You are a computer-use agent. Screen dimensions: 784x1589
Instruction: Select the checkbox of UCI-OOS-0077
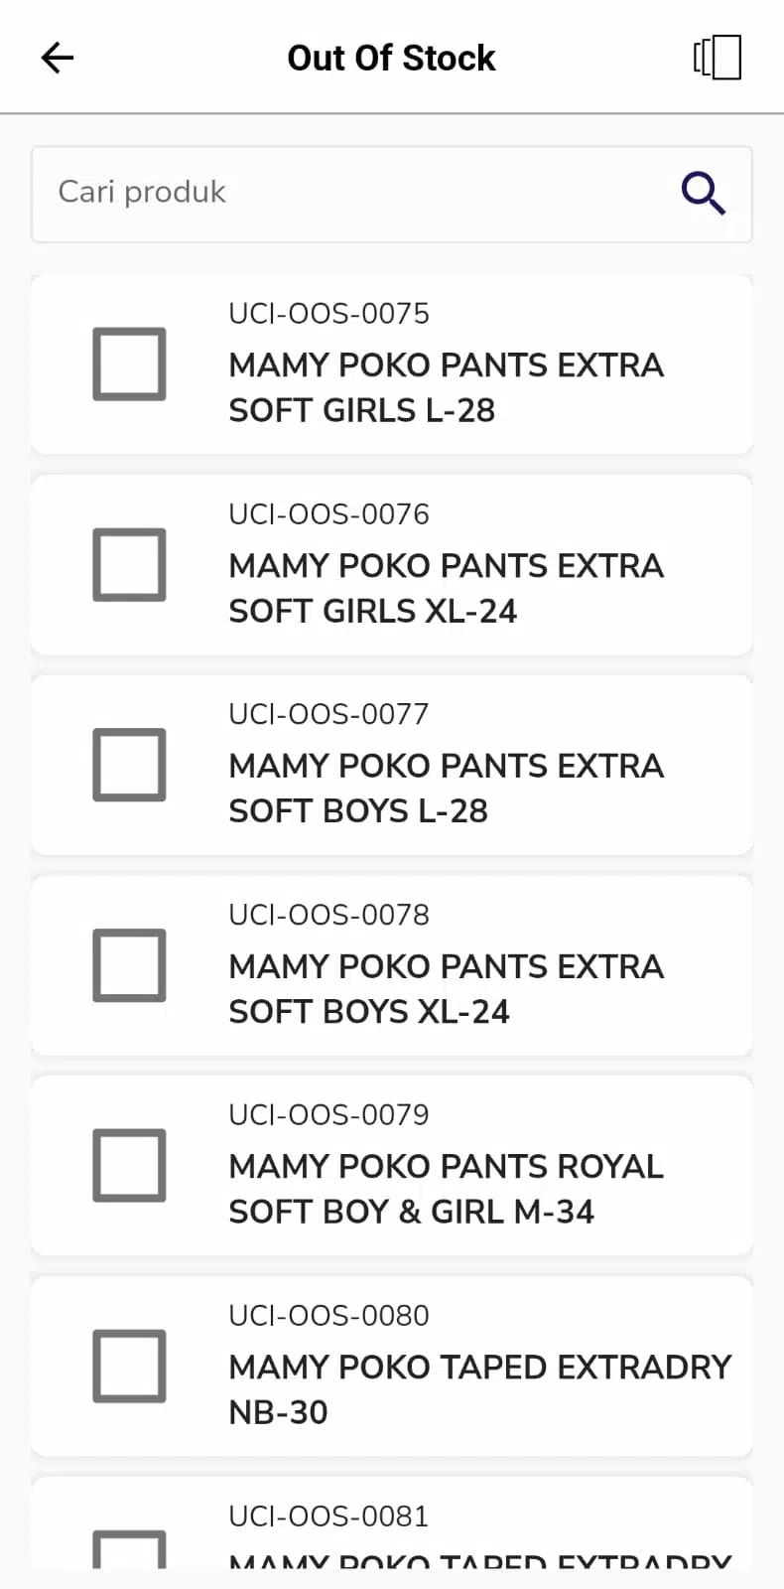point(129,765)
